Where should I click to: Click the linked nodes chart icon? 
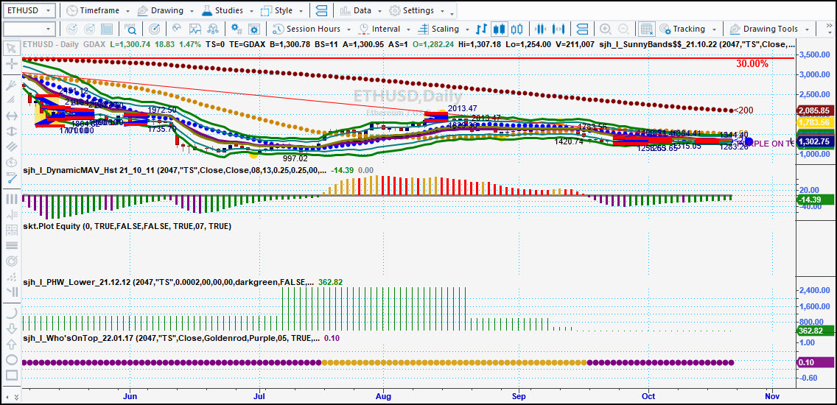(212, 29)
